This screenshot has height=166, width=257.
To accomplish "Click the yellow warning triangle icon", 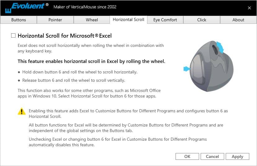I will (22, 111).
